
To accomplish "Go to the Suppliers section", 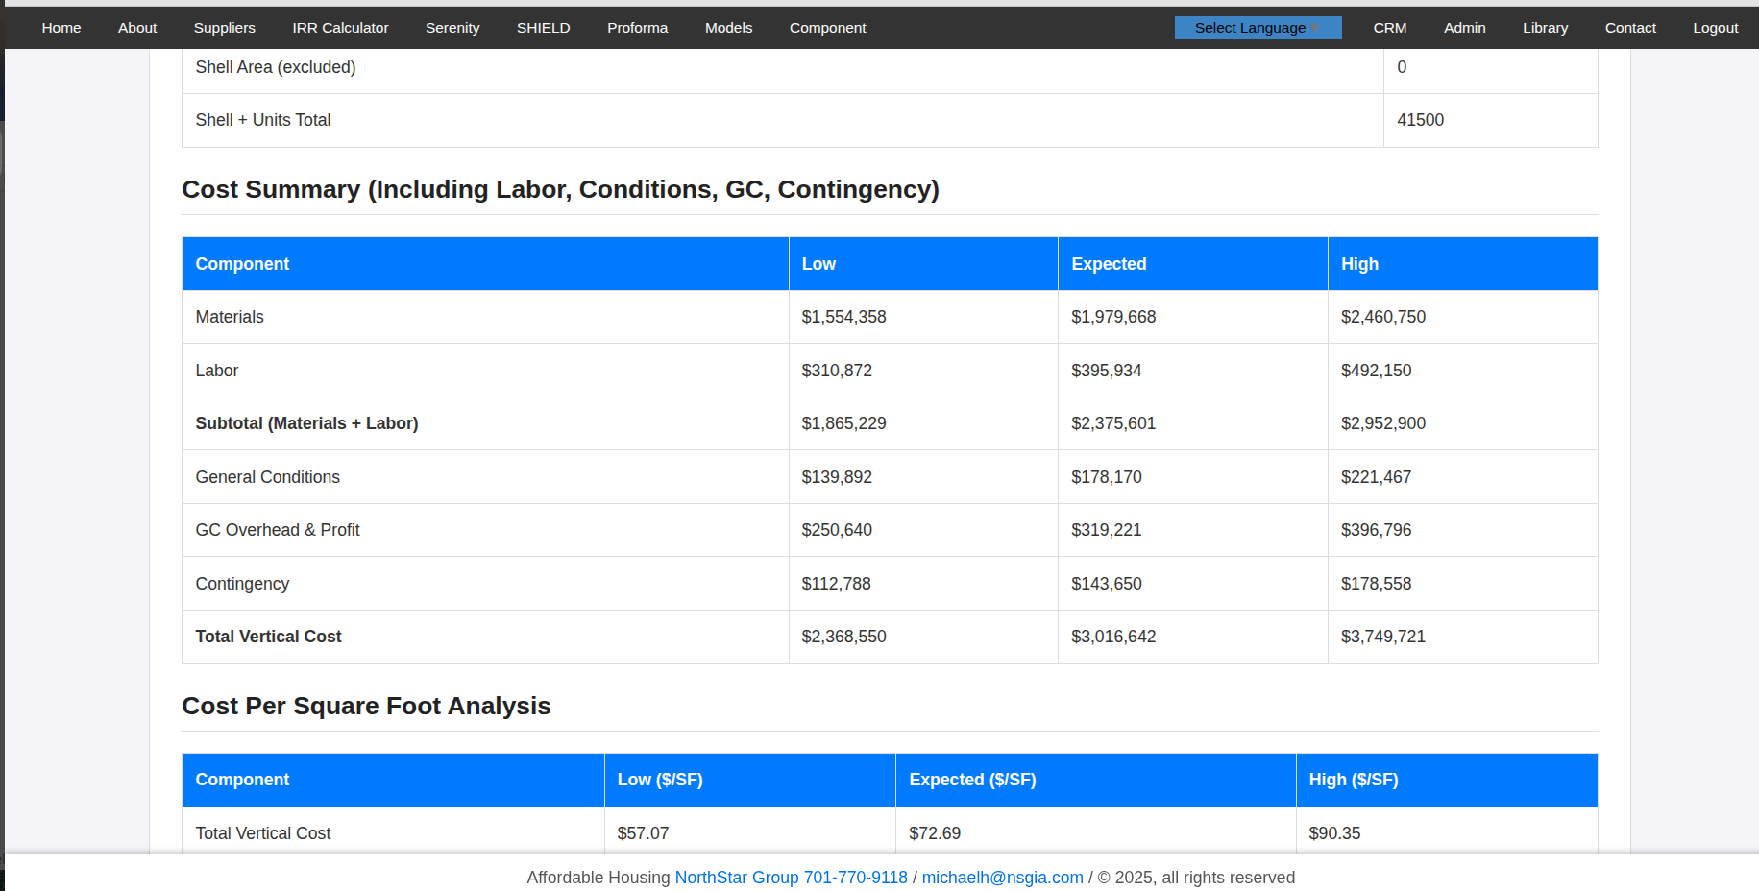I will click(224, 28).
